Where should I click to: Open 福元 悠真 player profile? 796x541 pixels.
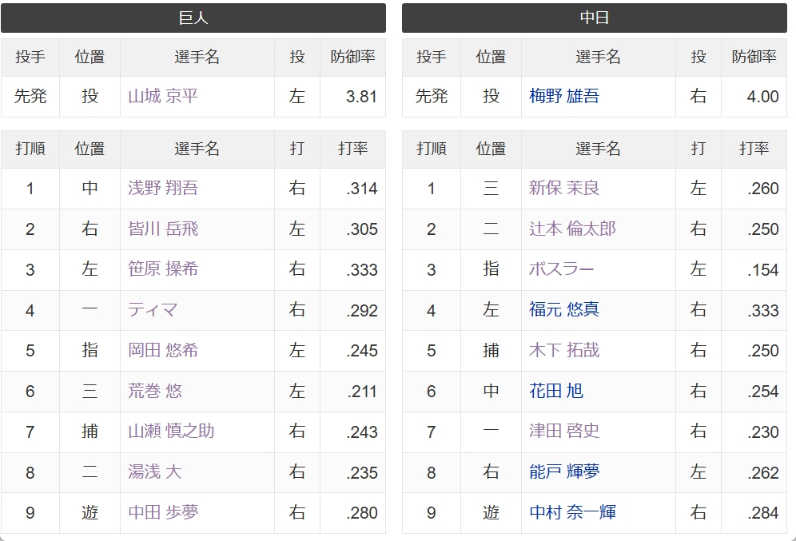point(564,309)
